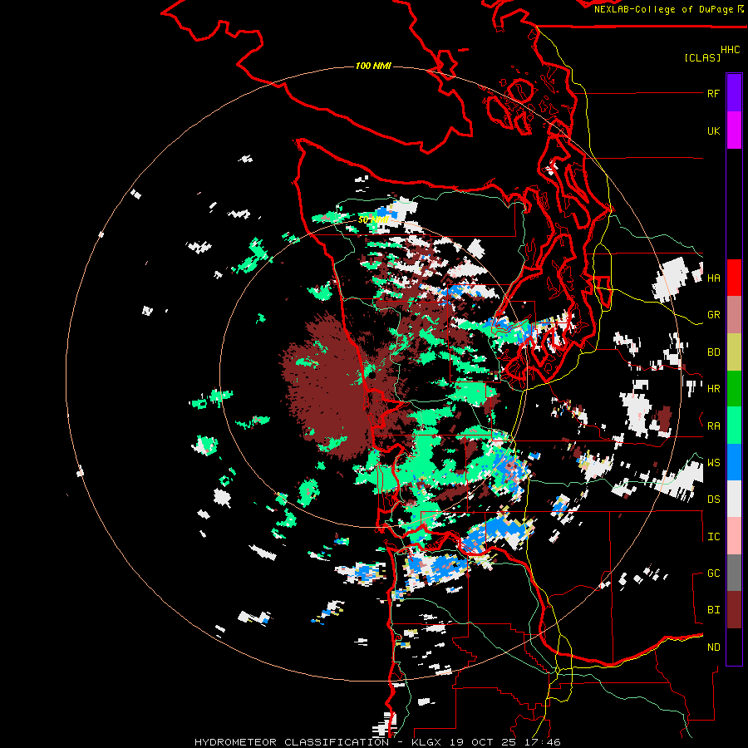Click the BD legend label text

coord(713,352)
